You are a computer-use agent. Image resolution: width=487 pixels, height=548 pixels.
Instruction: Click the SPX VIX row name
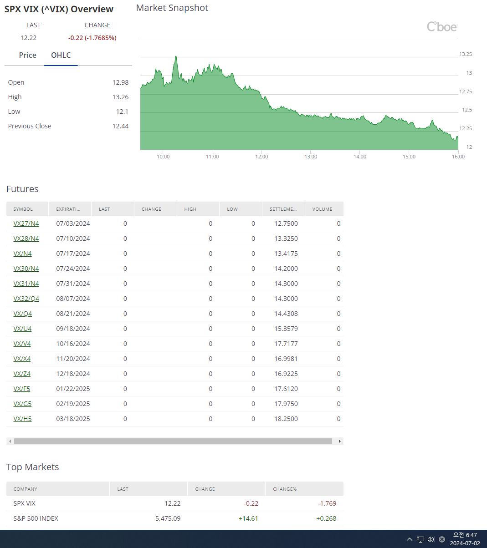[x=25, y=503]
